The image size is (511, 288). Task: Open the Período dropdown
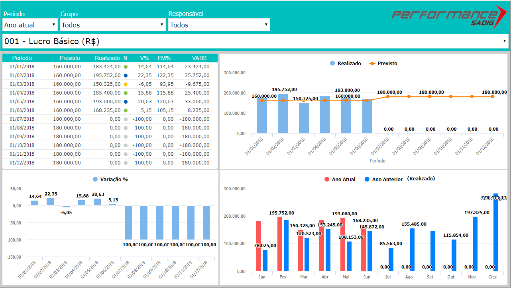coord(30,25)
